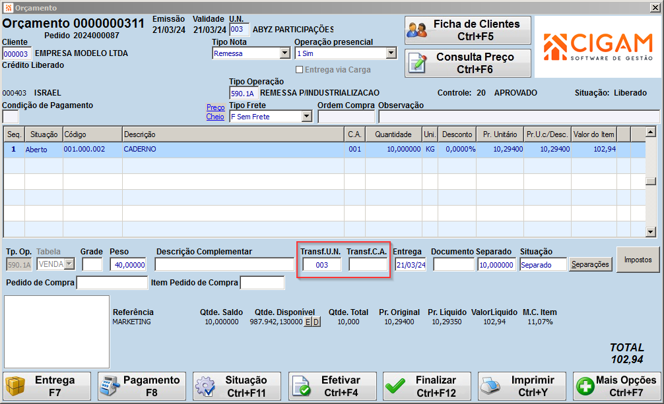Open Consulta Preço button
The image size is (664, 404).
[467, 63]
